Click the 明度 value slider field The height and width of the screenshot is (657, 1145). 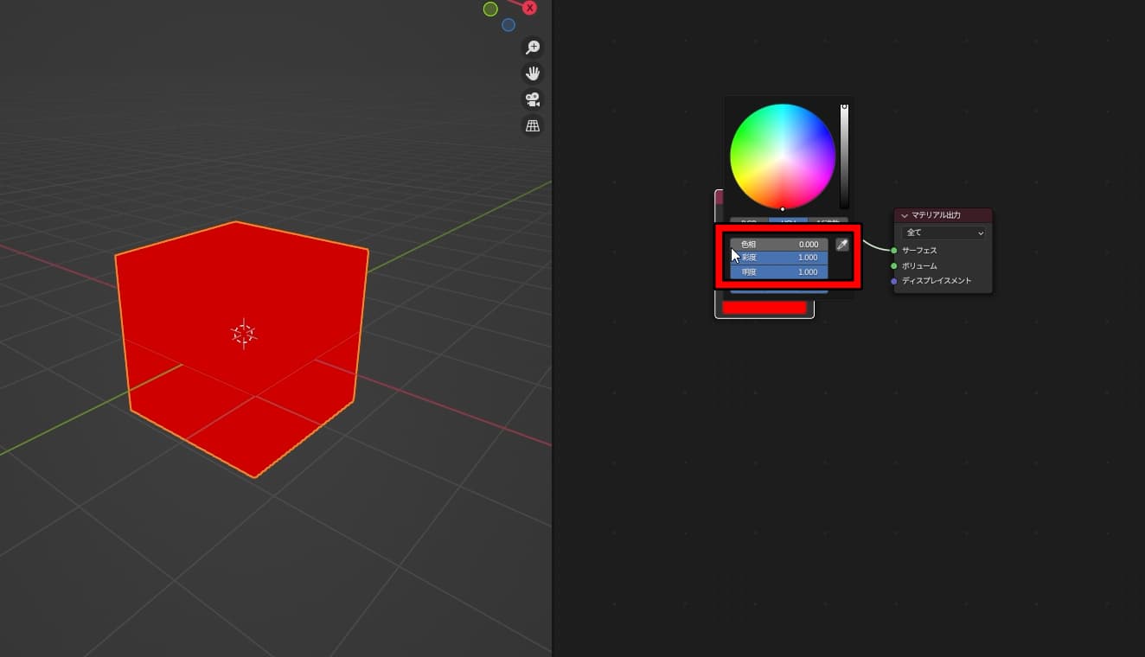(779, 271)
